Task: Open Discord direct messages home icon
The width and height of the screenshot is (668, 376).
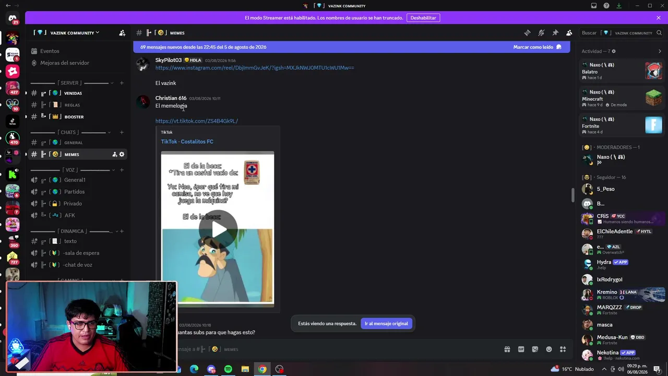Action: click(13, 18)
